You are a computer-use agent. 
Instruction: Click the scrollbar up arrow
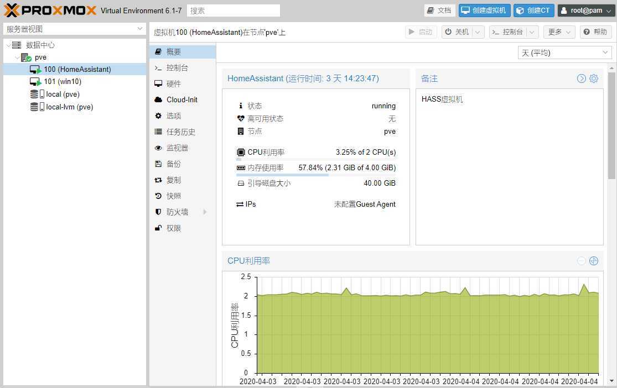click(x=611, y=68)
